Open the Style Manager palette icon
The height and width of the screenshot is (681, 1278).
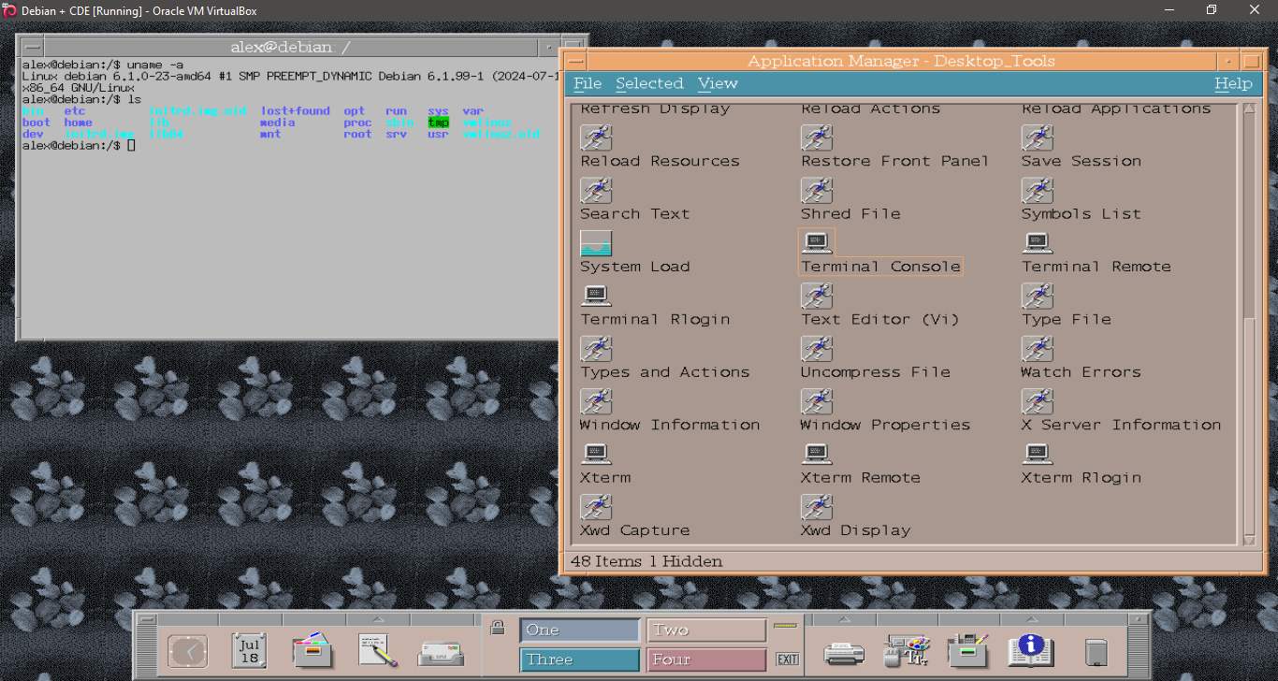point(906,650)
